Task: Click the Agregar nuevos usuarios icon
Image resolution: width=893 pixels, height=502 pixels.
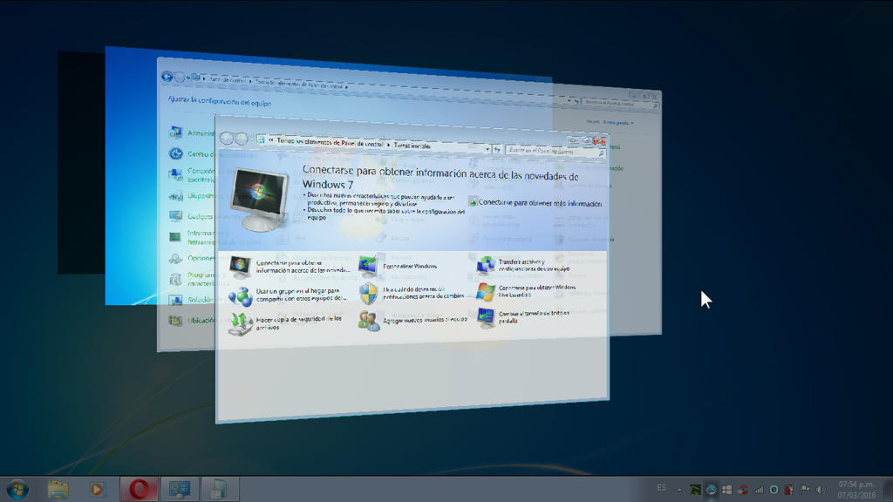Action: [x=369, y=321]
